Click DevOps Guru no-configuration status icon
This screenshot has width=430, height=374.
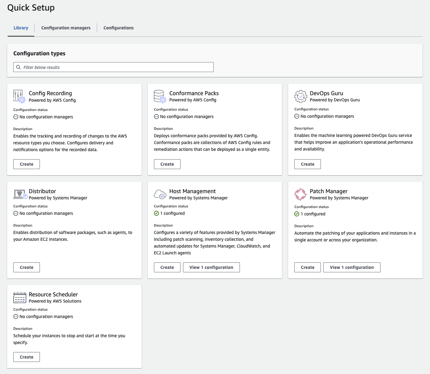[x=297, y=116]
